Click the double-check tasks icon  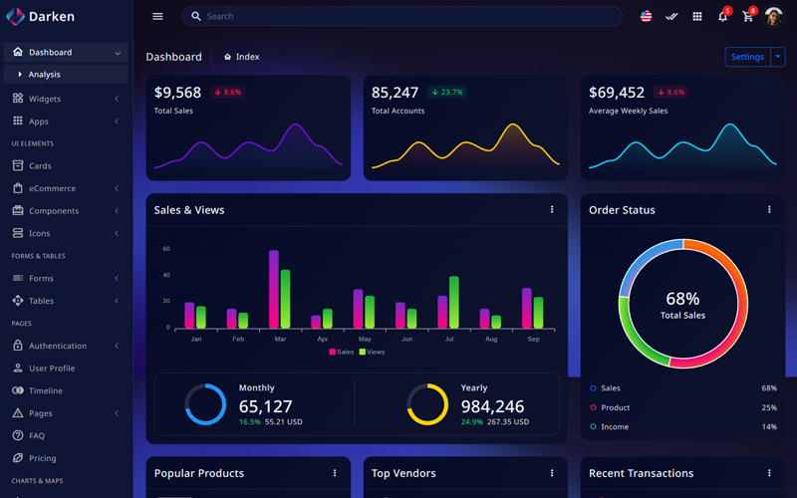(671, 17)
